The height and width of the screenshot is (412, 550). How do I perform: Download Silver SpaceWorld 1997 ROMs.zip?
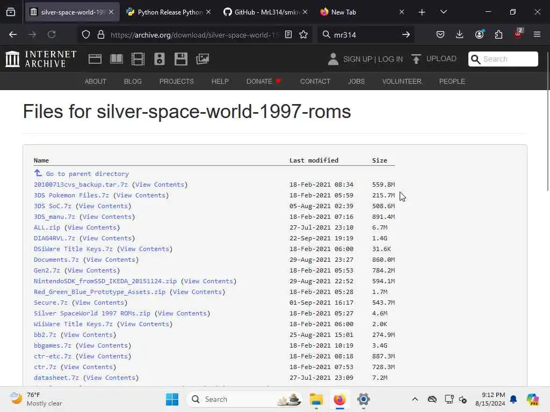pos(92,313)
